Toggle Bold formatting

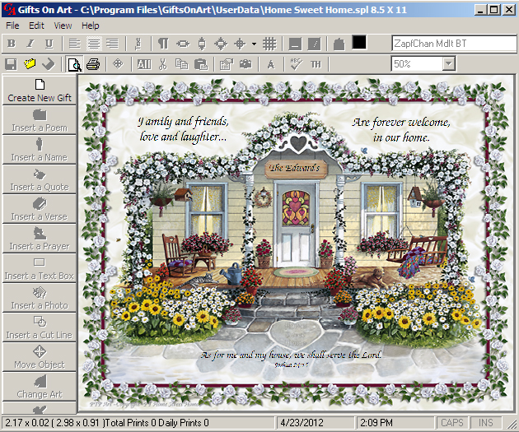pyautogui.click(x=12, y=44)
